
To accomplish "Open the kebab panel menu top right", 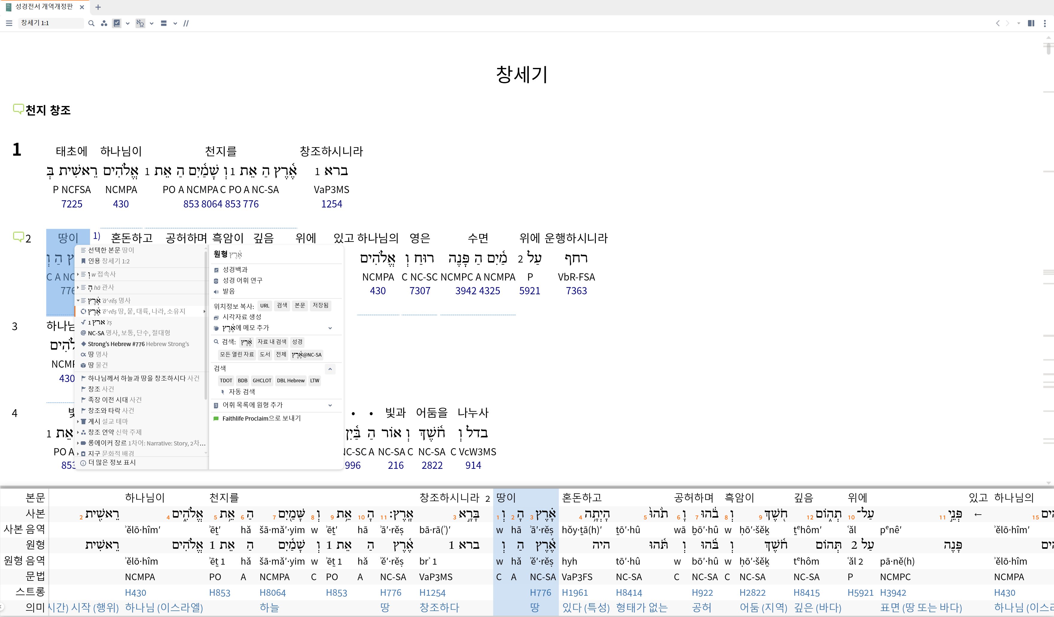I will coord(1044,23).
